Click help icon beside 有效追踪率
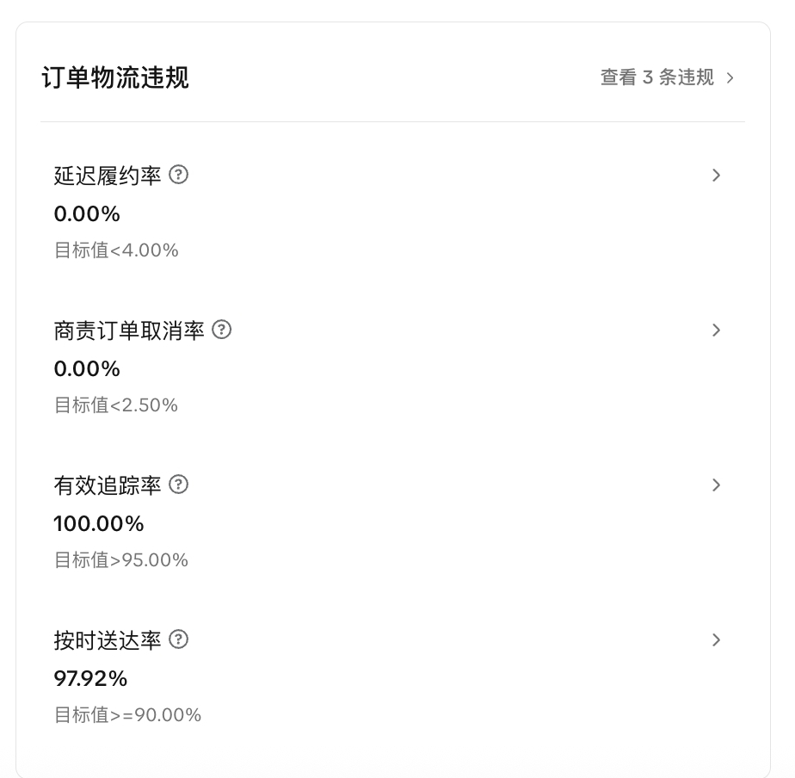This screenshot has width=795, height=778. point(178,485)
